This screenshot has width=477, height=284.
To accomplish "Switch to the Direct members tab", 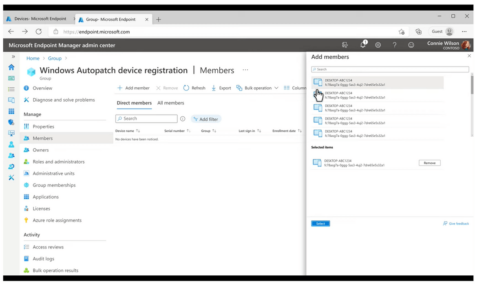I will click(134, 103).
